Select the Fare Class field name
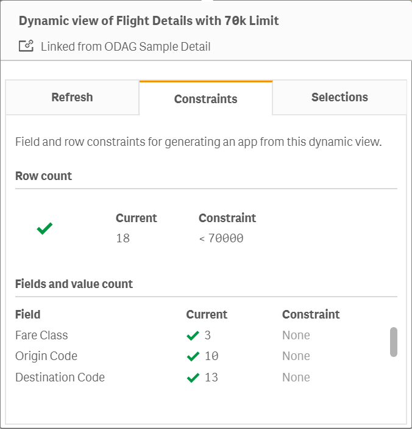The height and width of the screenshot is (429, 412). pyautogui.click(x=41, y=335)
